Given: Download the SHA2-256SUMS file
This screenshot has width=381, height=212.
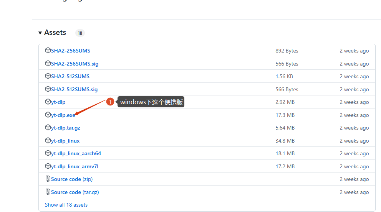Looking at the screenshot, I should point(70,51).
